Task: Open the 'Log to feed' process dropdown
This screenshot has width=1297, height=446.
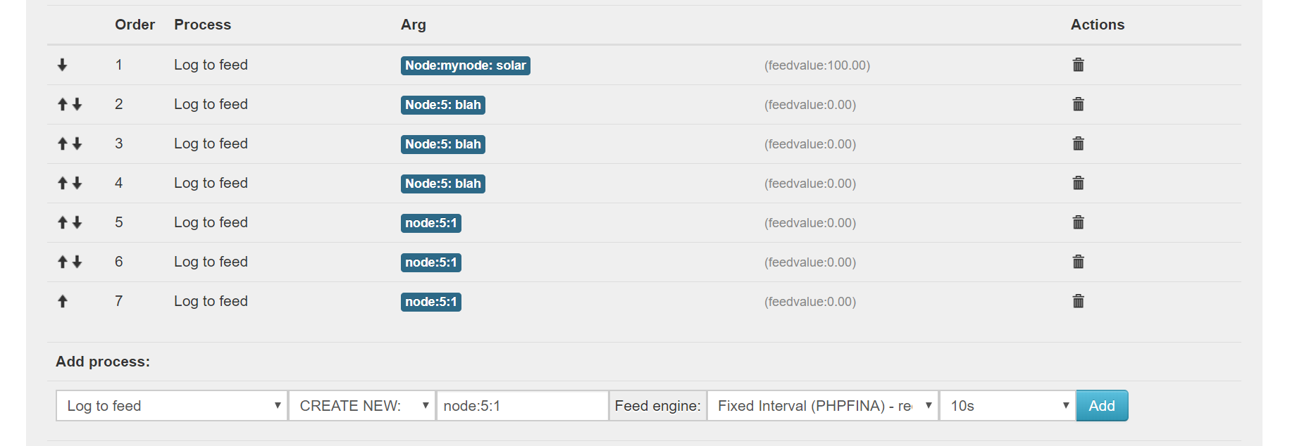Action: (170, 405)
